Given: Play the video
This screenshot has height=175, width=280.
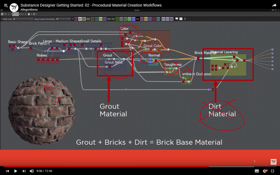Looking at the screenshot, I should [15, 171].
